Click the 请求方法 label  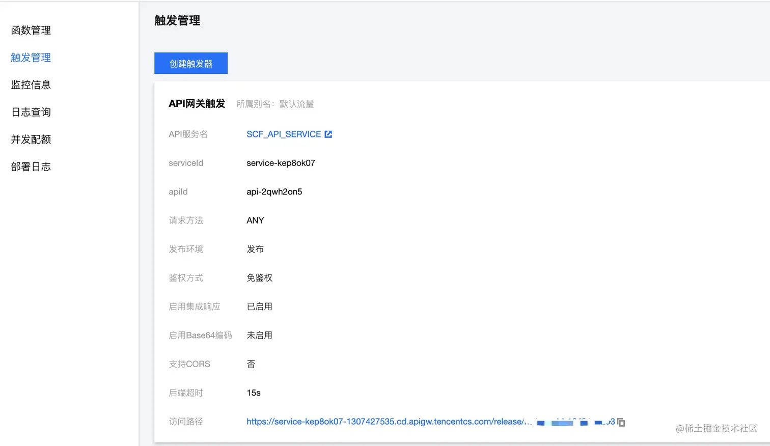click(186, 220)
